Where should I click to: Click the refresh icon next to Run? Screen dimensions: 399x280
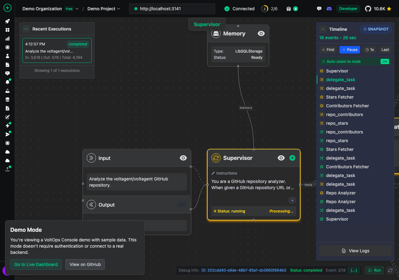(x=390, y=270)
